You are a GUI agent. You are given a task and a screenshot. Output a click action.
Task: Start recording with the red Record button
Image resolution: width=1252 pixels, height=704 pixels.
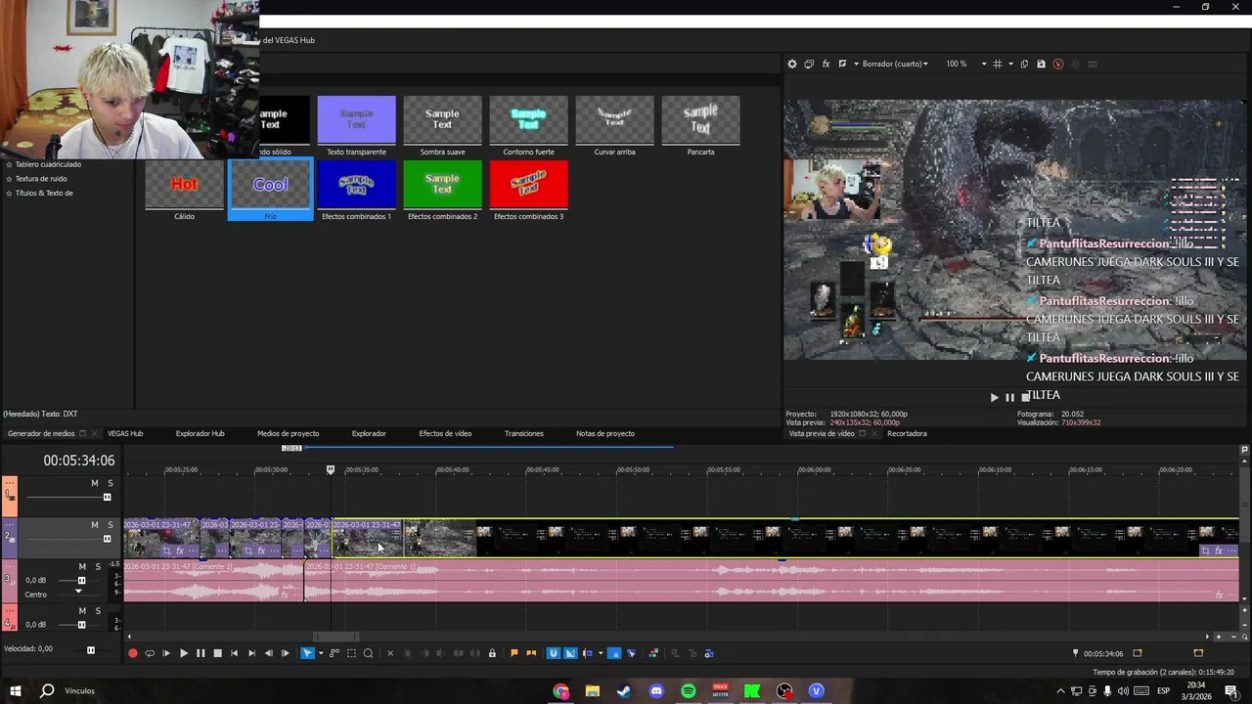(133, 653)
